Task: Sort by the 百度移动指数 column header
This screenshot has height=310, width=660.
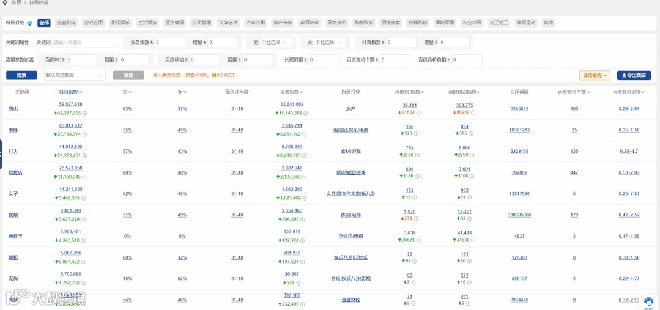Action: point(464,92)
